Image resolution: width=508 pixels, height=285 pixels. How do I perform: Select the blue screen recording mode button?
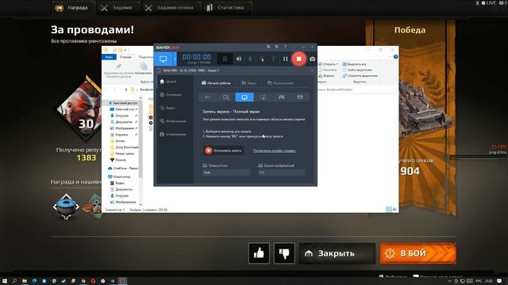tap(164, 59)
